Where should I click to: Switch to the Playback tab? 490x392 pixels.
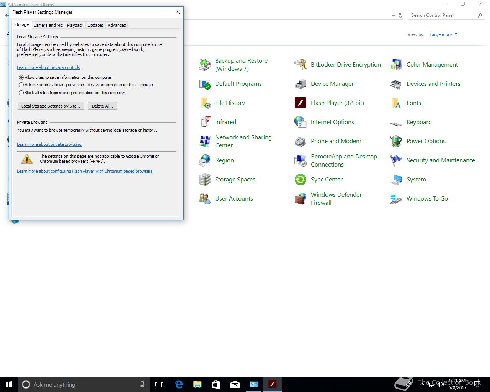tap(75, 25)
